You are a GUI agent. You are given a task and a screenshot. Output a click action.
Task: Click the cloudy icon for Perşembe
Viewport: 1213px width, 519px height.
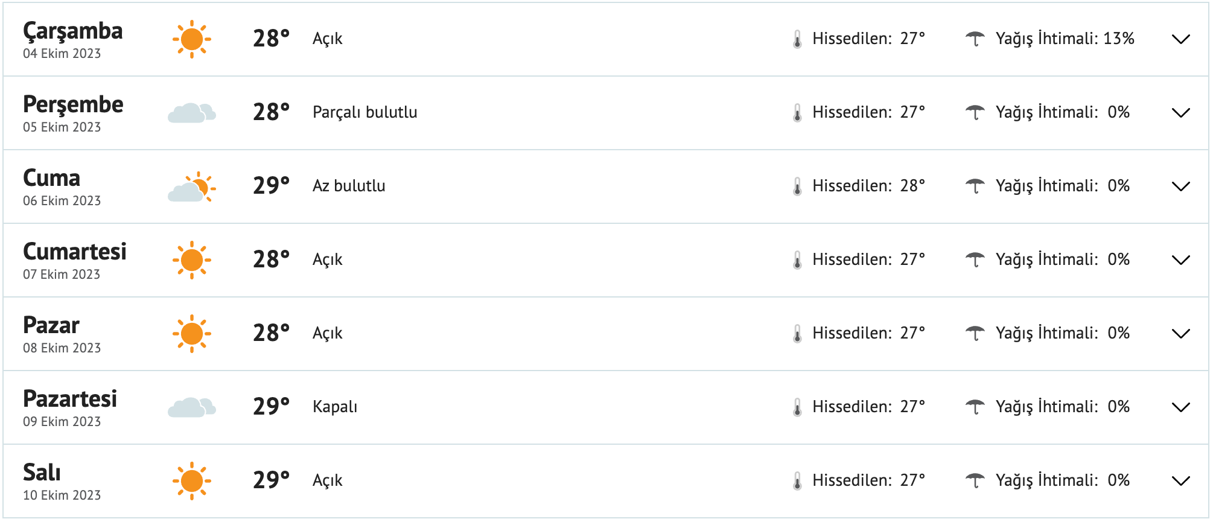point(192,112)
